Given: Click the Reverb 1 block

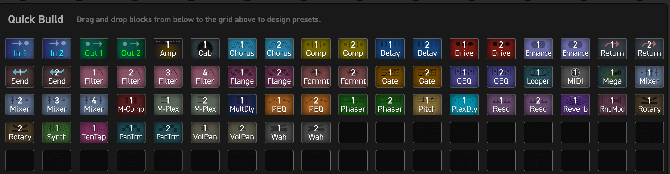Looking at the screenshot, I should coord(575,104).
